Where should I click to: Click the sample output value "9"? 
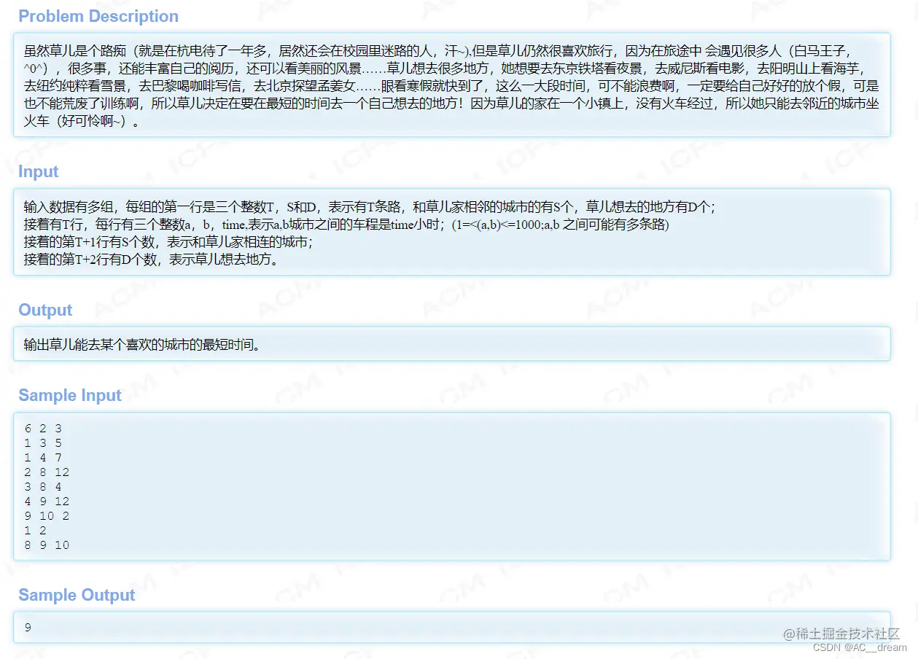pyautogui.click(x=28, y=627)
